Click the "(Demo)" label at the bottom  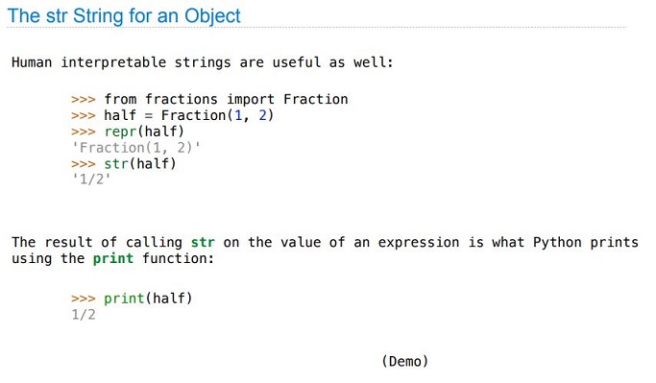(x=405, y=361)
